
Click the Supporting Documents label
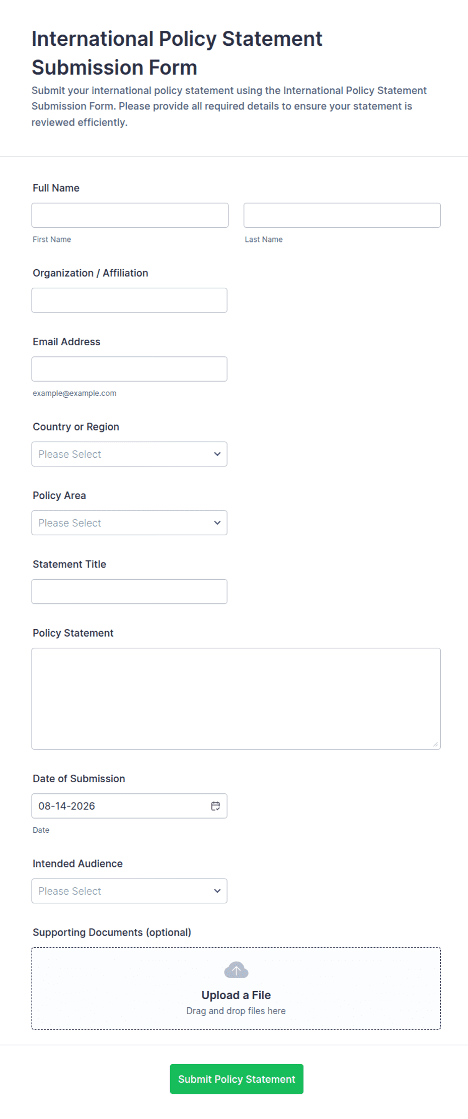(112, 932)
